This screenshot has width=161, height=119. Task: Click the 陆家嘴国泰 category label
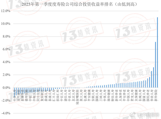(x=77, y=97)
